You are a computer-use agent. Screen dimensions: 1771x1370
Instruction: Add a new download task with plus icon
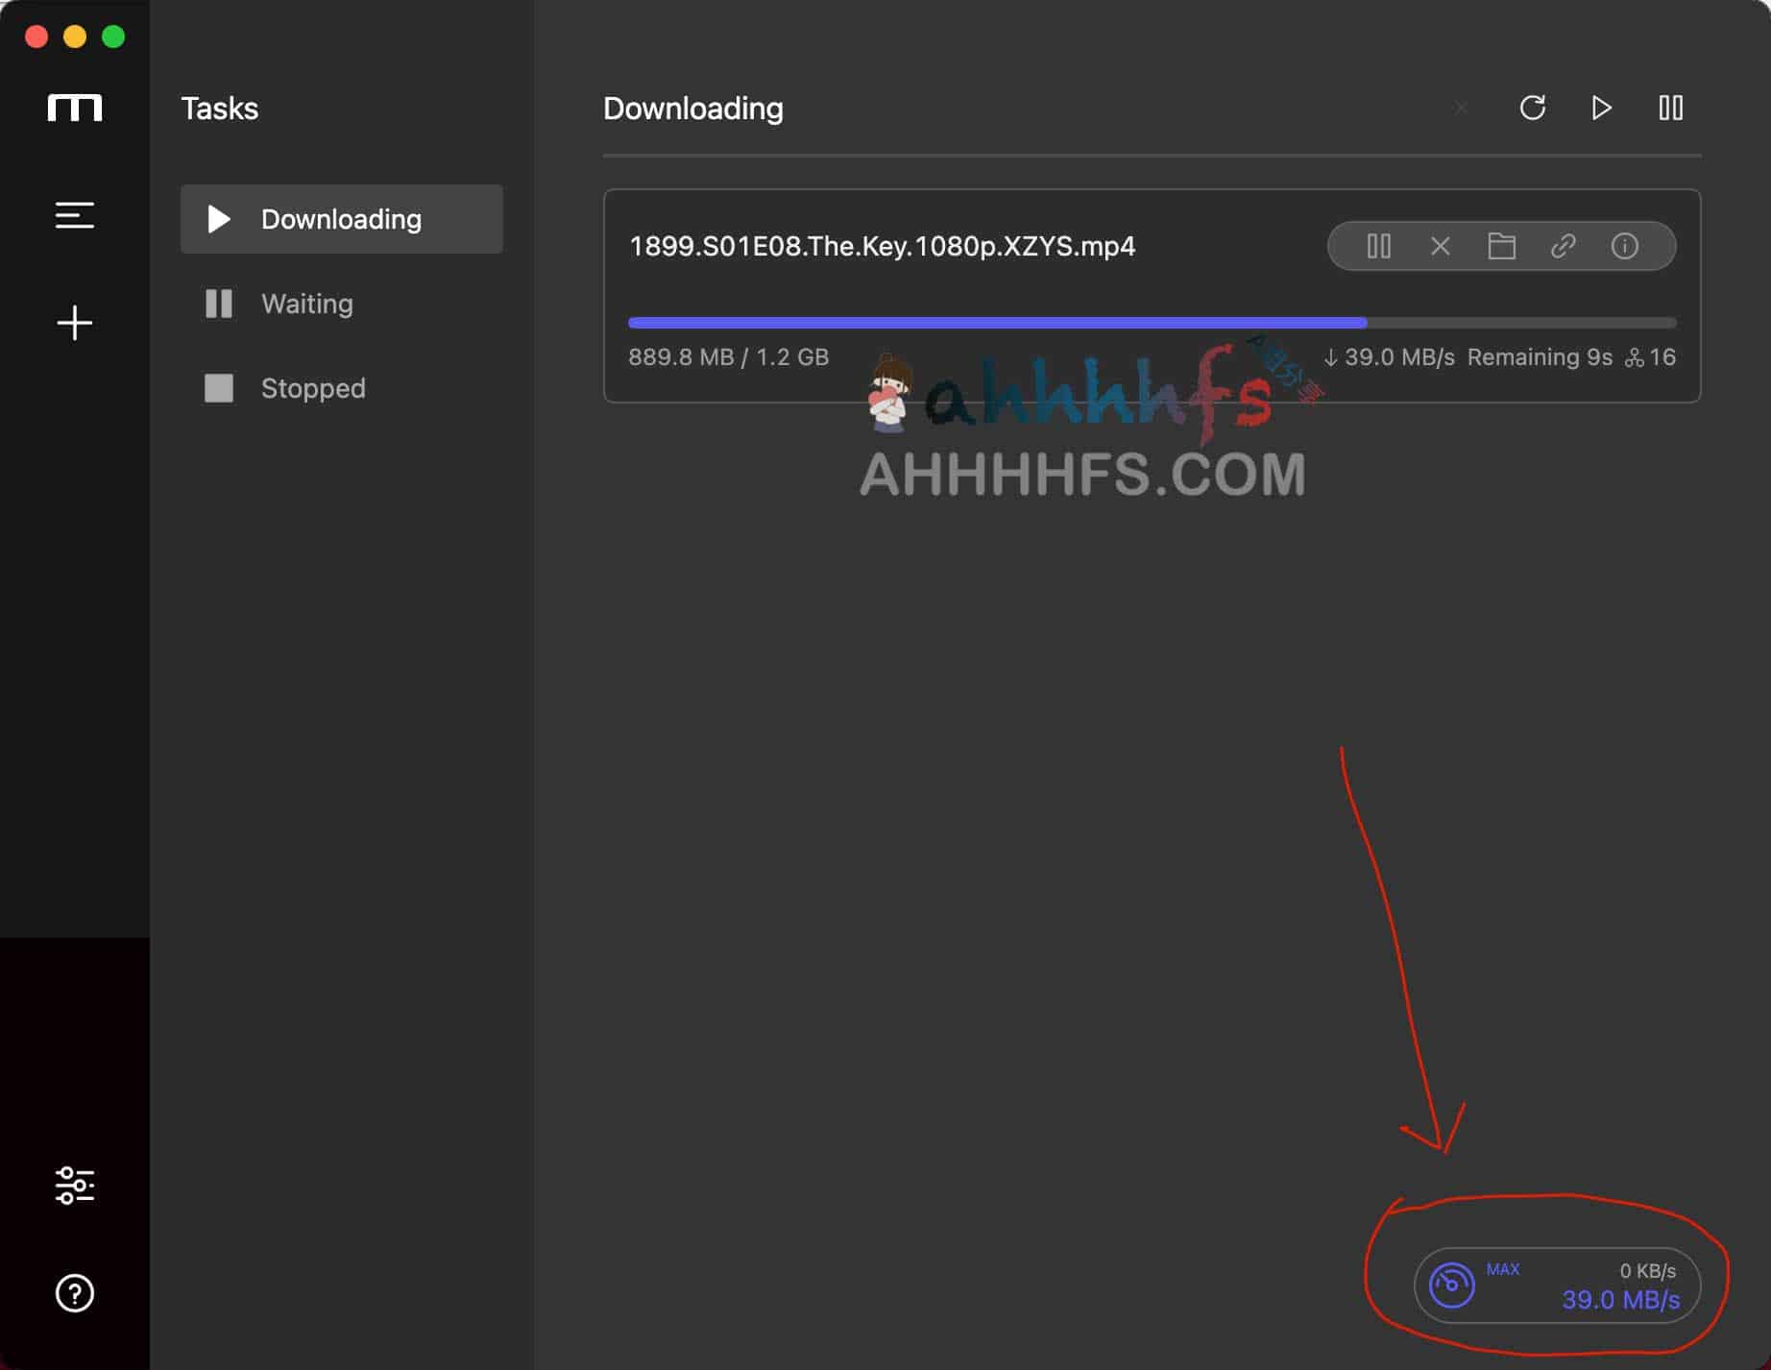74,323
